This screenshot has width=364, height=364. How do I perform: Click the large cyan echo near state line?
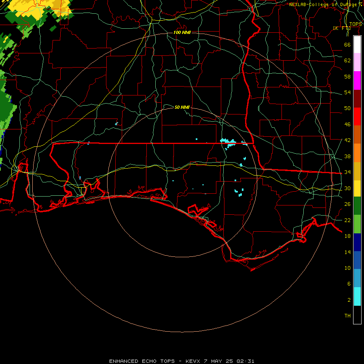229,142
